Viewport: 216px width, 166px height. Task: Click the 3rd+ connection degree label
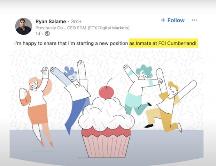pyautogui.click(x=76, y=22)
